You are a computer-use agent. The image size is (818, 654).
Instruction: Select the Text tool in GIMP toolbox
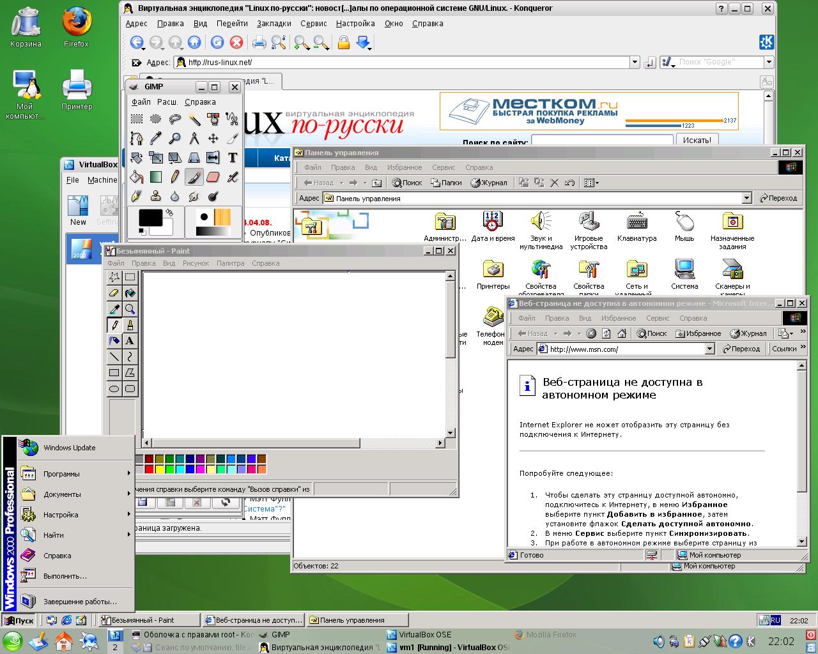click(x=233, y=158)
